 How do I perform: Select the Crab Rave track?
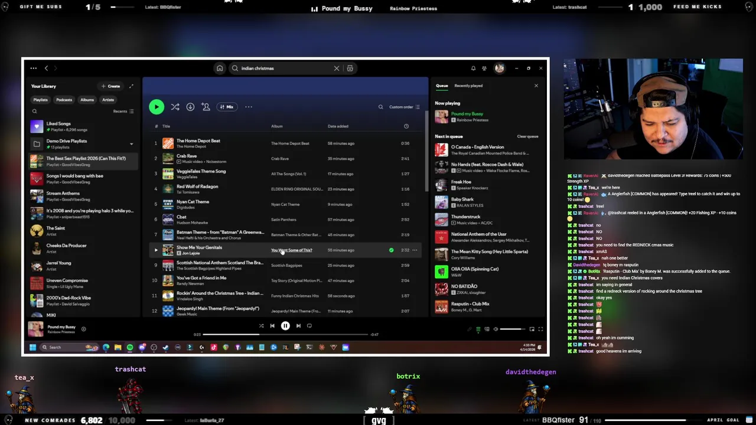click(285, 159)
